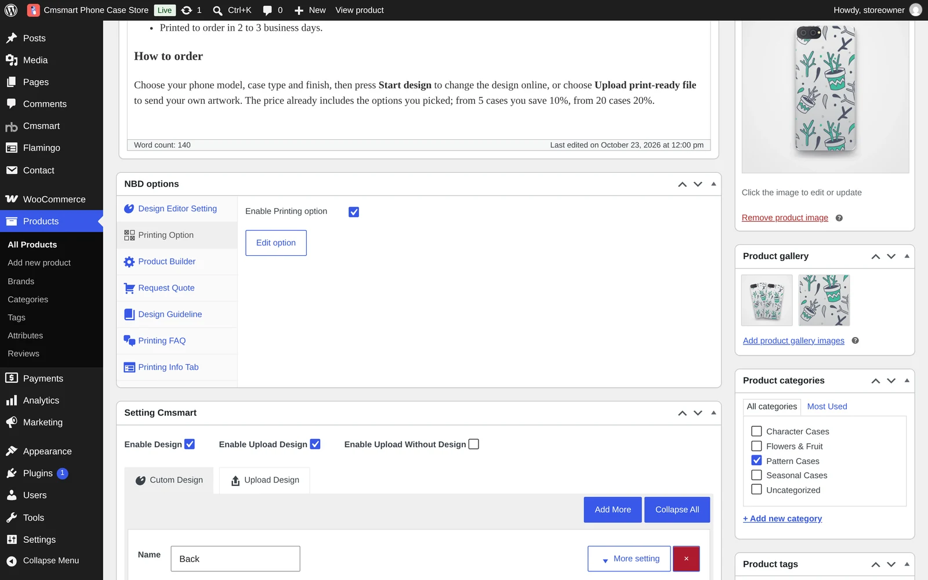Move Product categories panel up

[876, 381]
